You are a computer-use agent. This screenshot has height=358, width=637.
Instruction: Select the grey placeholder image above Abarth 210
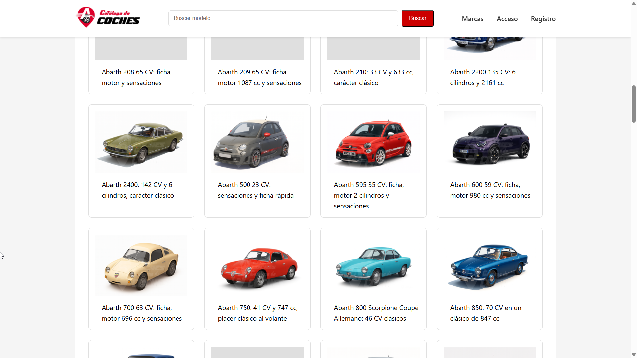pos(374,48)
